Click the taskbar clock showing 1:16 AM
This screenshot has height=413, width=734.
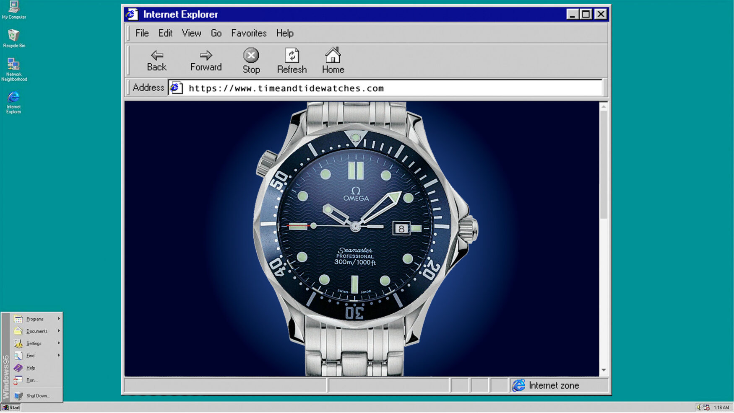pyautogui.click(x=721, y=407)
